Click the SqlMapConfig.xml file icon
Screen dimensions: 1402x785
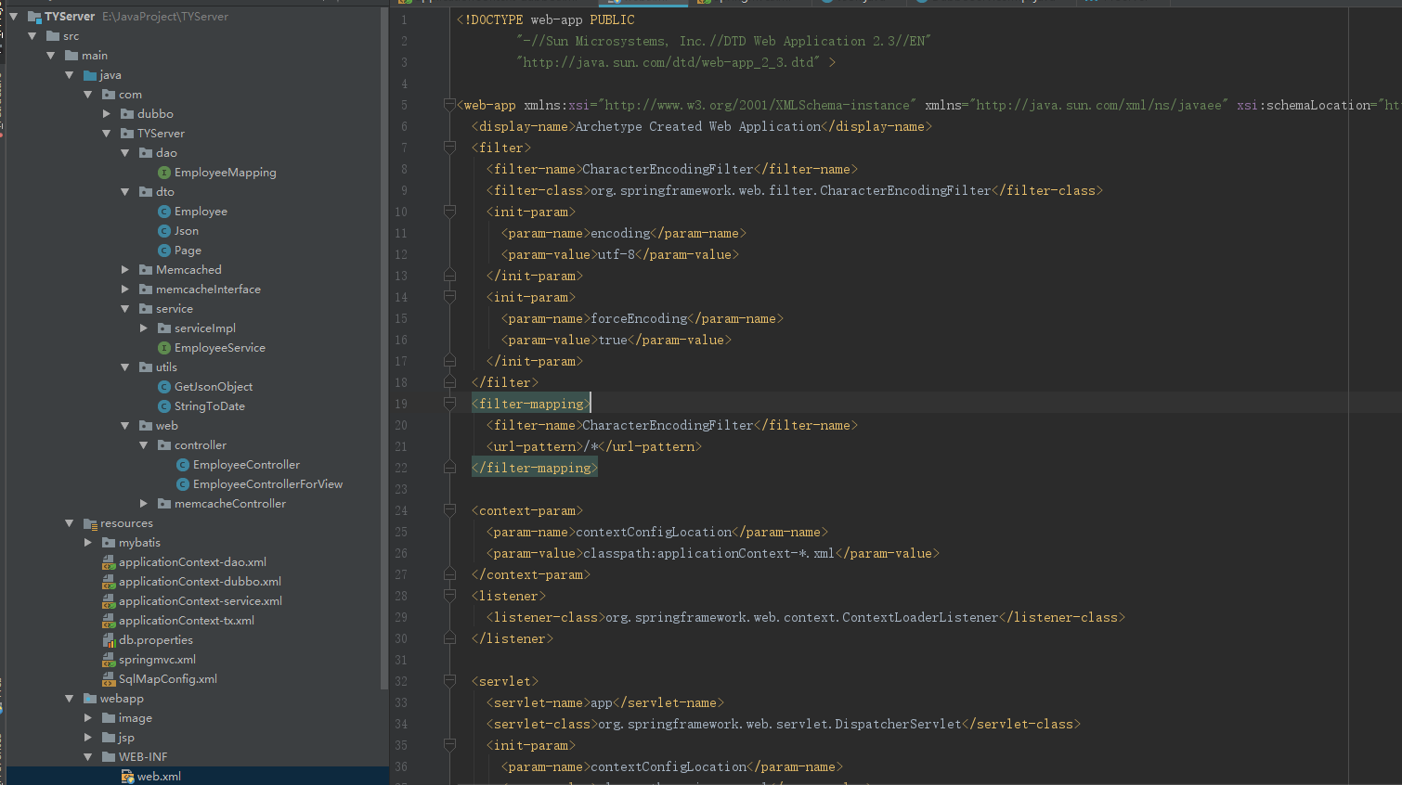(109, 679)
